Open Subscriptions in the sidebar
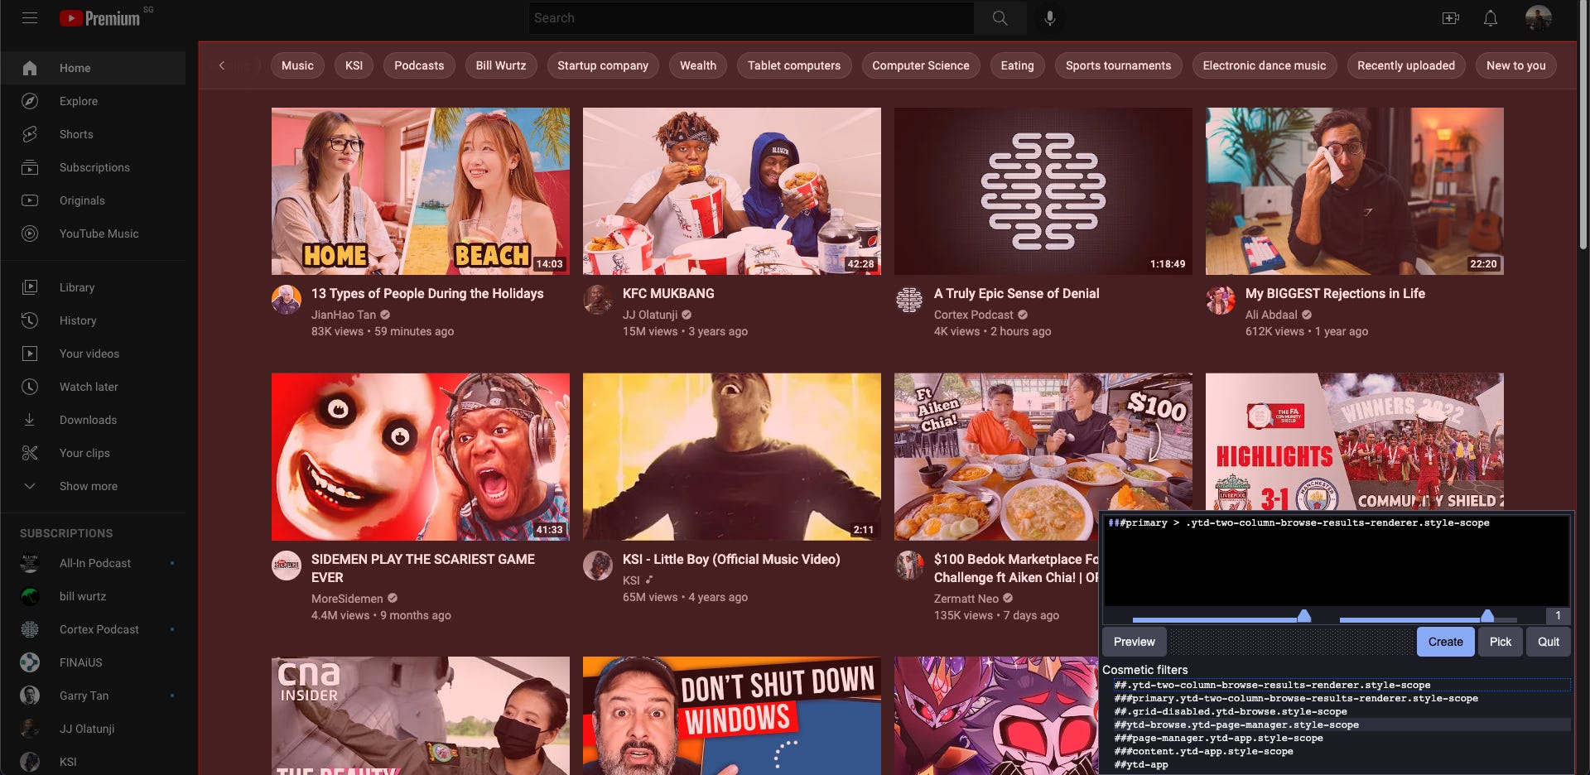This screenshot has height=775, width=1590. coord(93,167)
